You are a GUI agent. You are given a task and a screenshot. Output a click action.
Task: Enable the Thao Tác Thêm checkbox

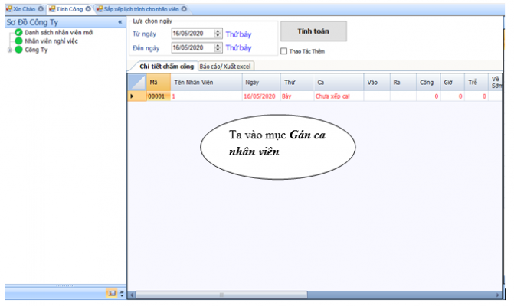[284, 52]
